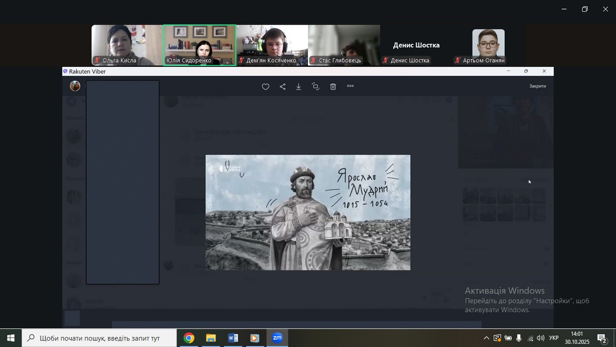The image size is (616, 347).
Task: Click the heart like icon
Action: click(x=265, y=87)
